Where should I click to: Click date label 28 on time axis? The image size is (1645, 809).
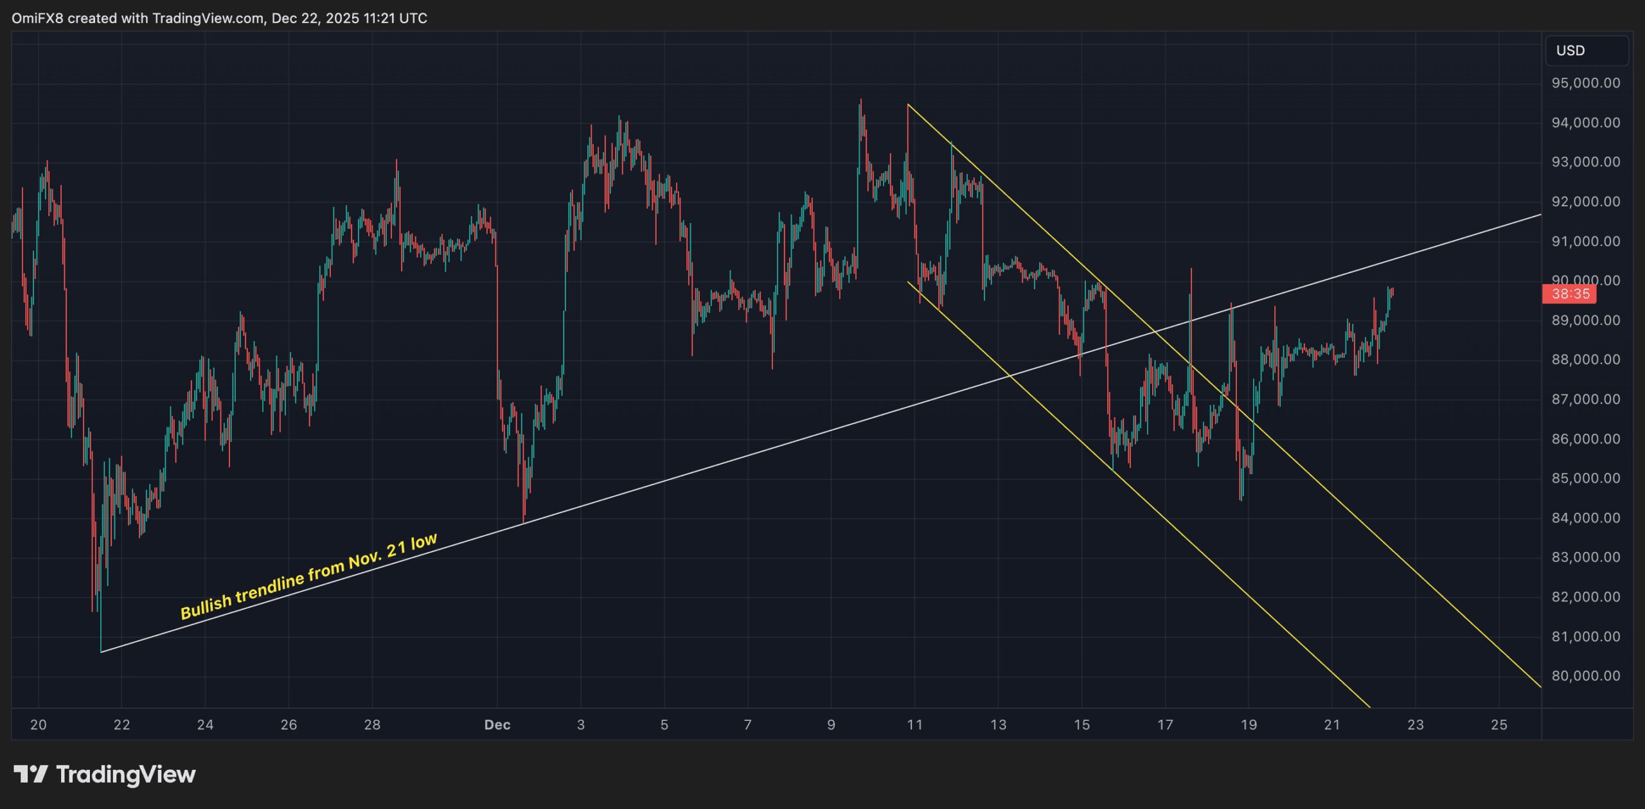(372, 725)
